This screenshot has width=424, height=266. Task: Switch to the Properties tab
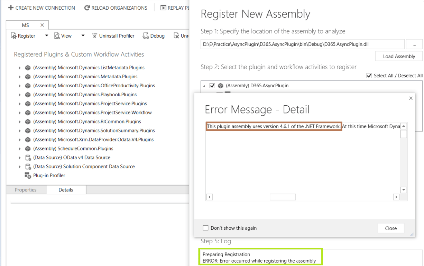coord(26,190)
